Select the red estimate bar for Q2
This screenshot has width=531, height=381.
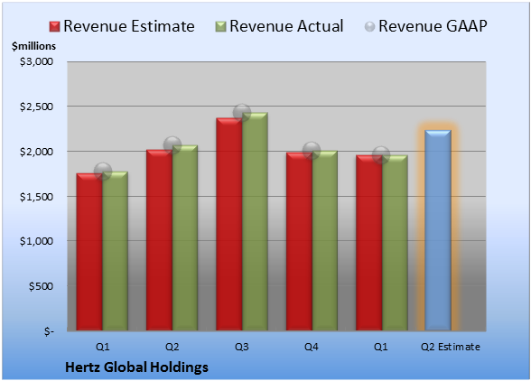click(x=159, y=240)
